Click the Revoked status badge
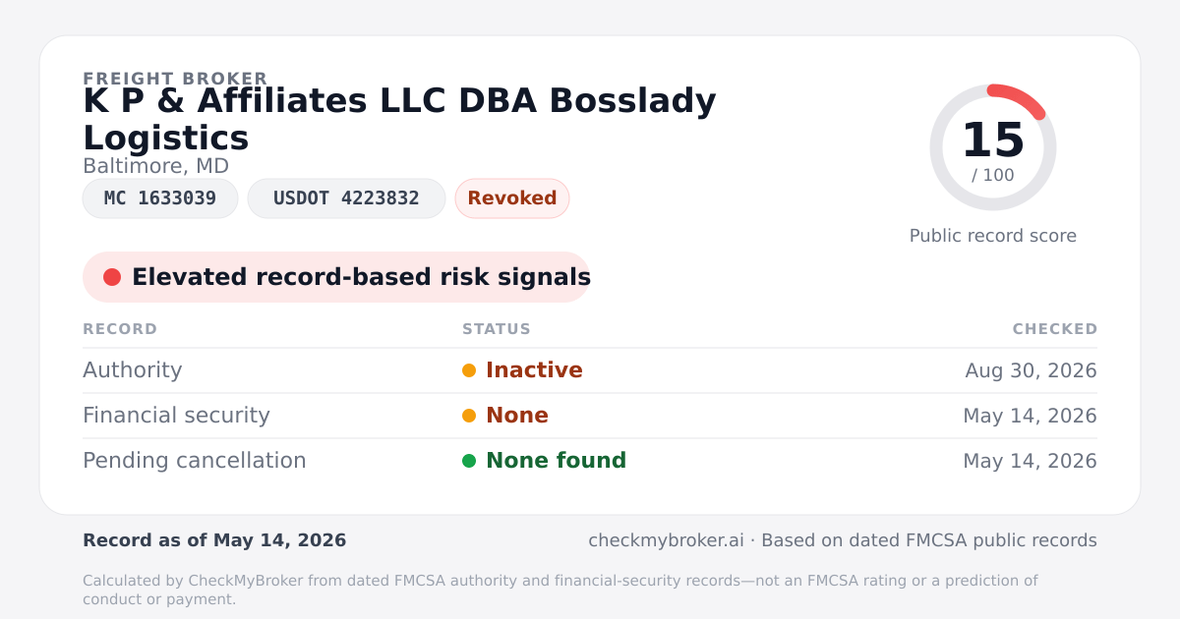This screenshot has width=1180, height=619. coord(512,198)
